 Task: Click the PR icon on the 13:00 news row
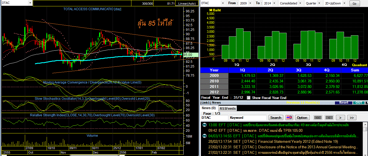[x=205, y=125]
